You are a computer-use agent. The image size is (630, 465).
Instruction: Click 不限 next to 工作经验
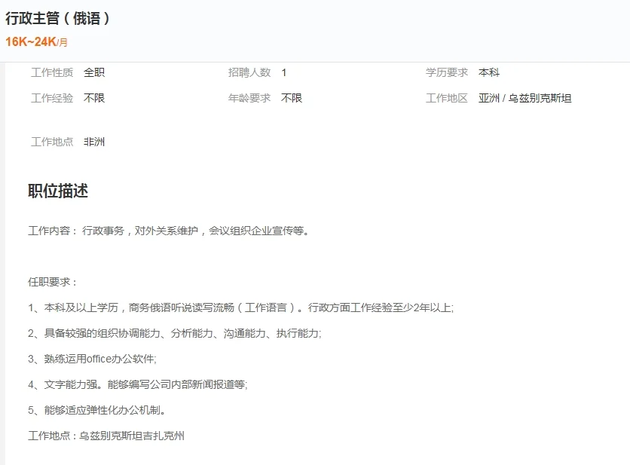[x=94, y=97]
